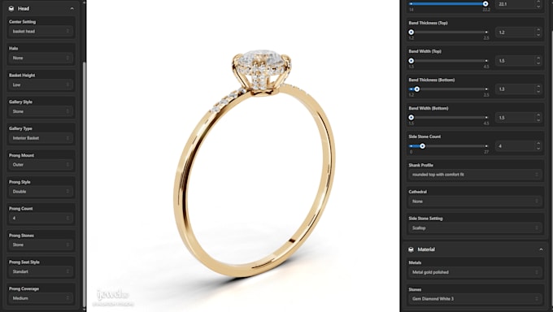This screenshot has height=312, width=553.
Task: Open the Gallery Type dropdown
Action: coord(41,138)
